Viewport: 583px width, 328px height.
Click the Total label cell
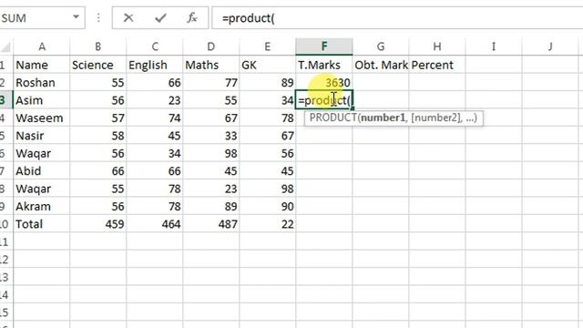42,224
